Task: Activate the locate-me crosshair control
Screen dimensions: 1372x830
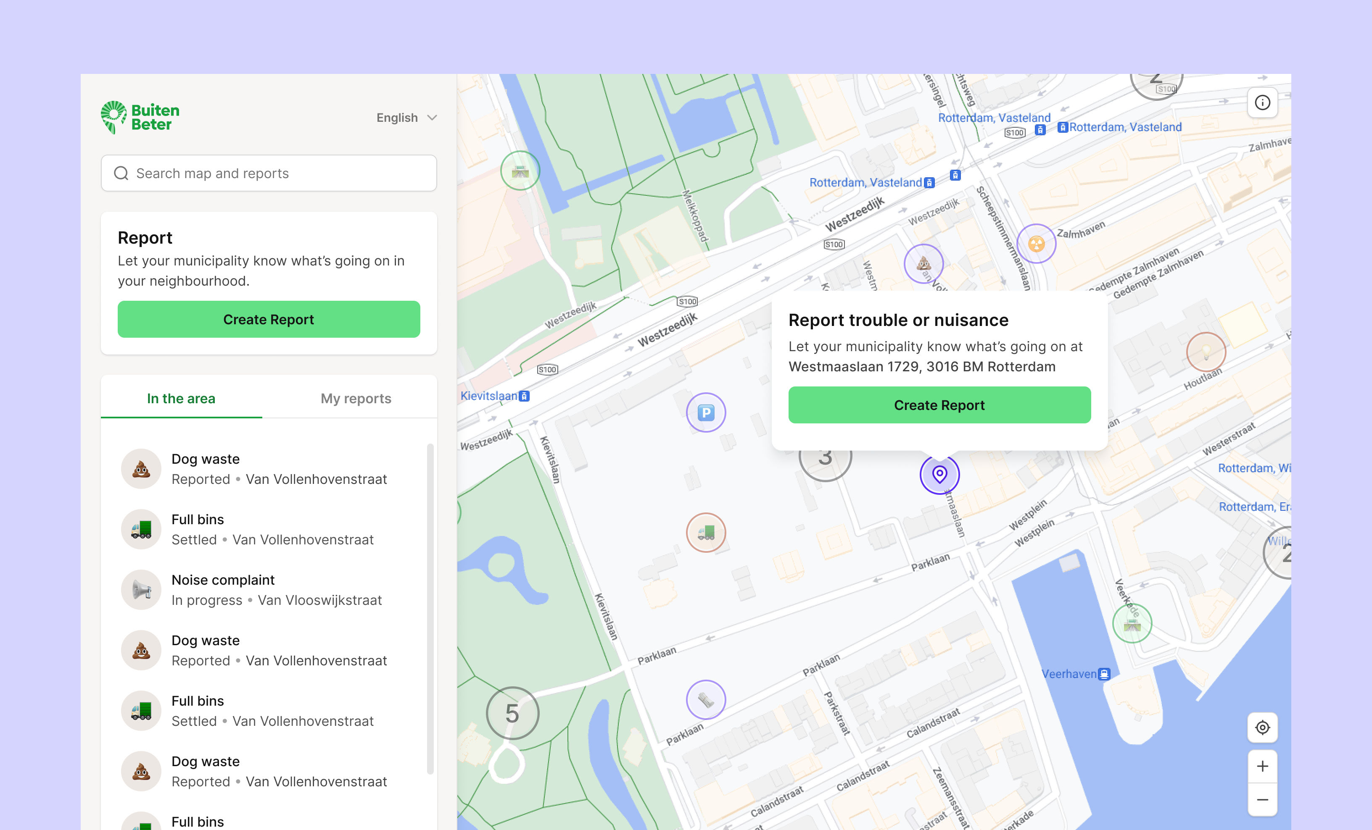Action: click(x=1262, y=728)
